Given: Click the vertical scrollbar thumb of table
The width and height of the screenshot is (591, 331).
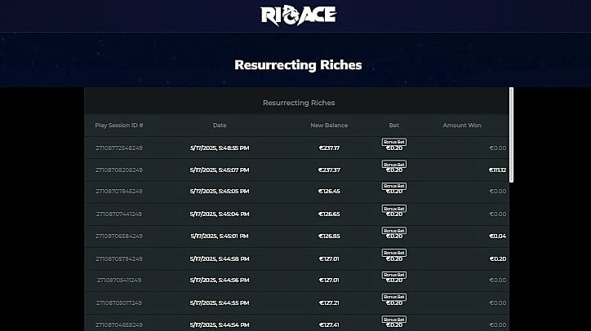Looking at the screenshot, I should (512, 135).
